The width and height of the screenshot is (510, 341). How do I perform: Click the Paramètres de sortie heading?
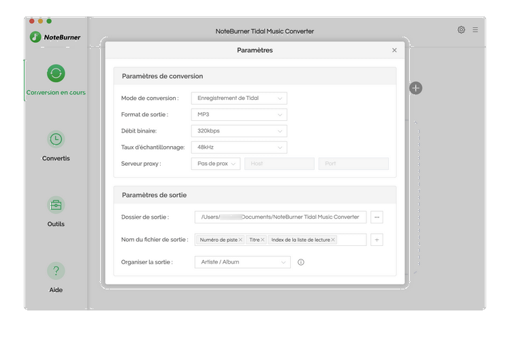(x=154, y=195)
